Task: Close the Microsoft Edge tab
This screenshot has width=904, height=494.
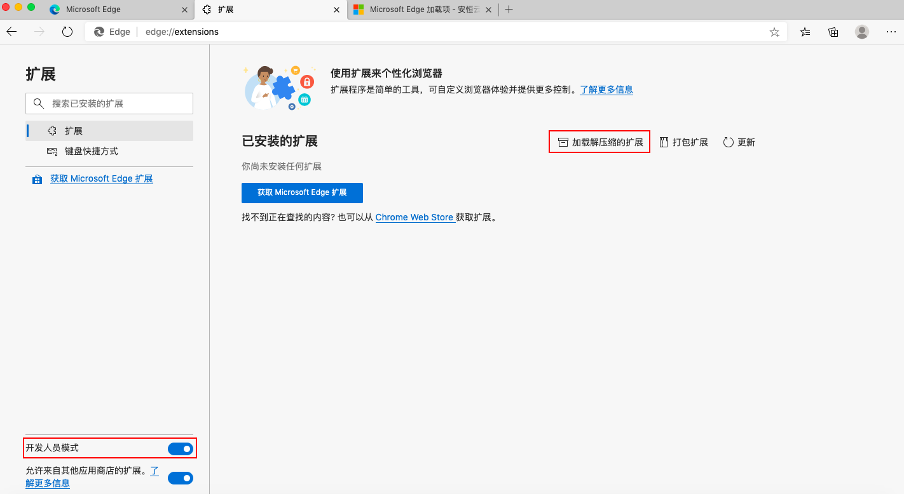Action: (x=185, y=10)
